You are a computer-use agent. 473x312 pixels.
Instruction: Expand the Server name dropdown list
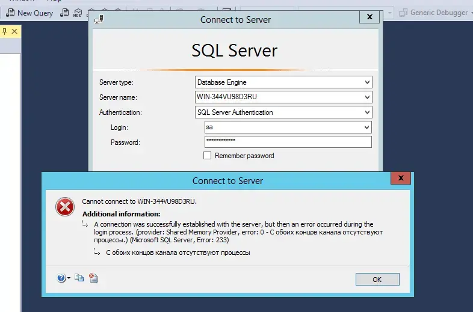[367, 97]
